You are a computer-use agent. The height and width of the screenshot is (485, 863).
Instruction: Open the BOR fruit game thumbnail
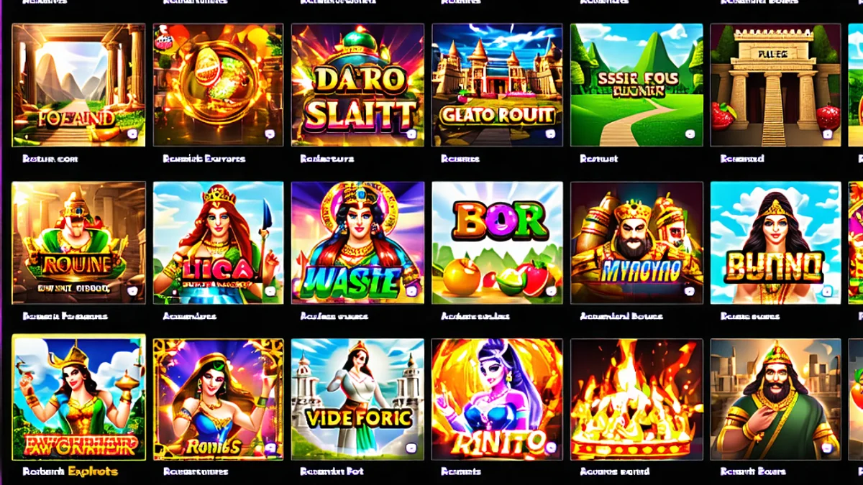(x=498, y=242)
